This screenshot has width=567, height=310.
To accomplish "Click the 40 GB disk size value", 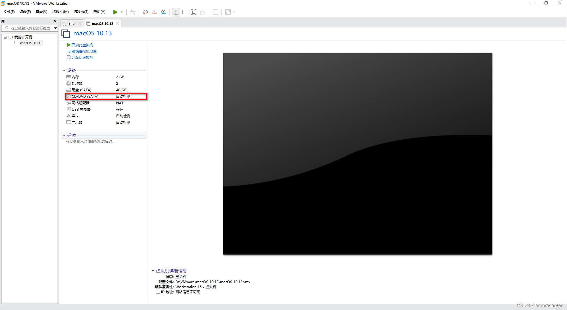I will pos(121,90).
